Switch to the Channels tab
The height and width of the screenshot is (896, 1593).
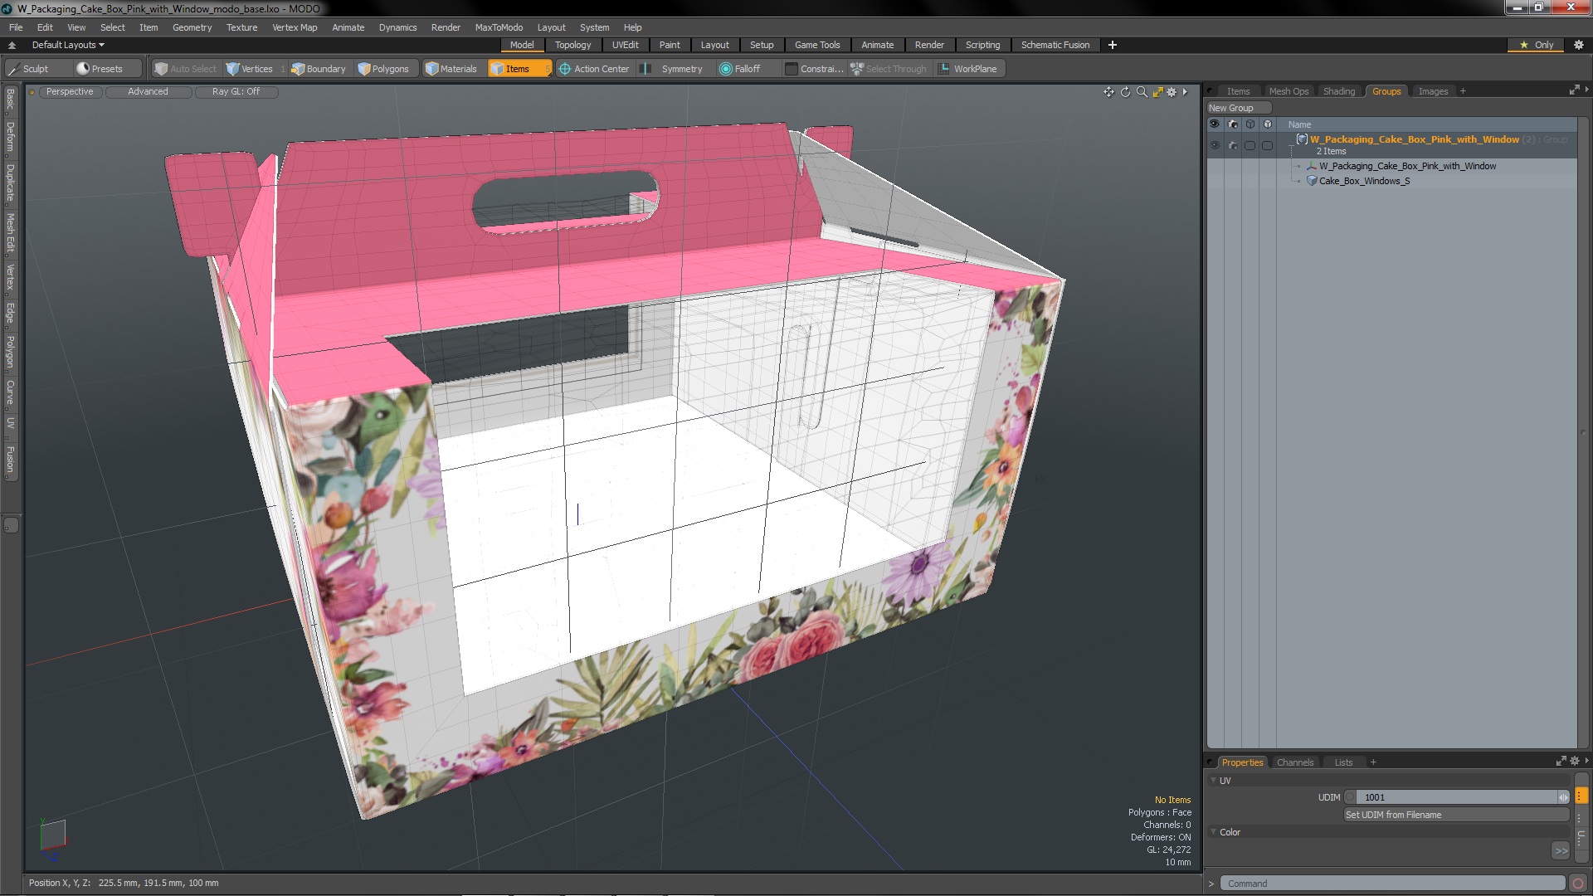pos(1294,762)
